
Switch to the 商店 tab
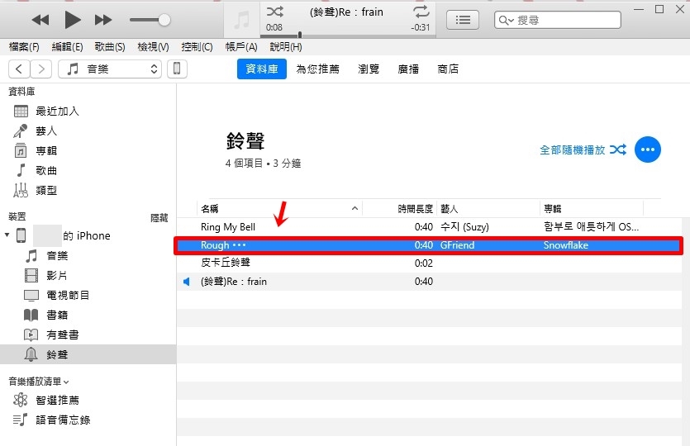coord(448,69)
